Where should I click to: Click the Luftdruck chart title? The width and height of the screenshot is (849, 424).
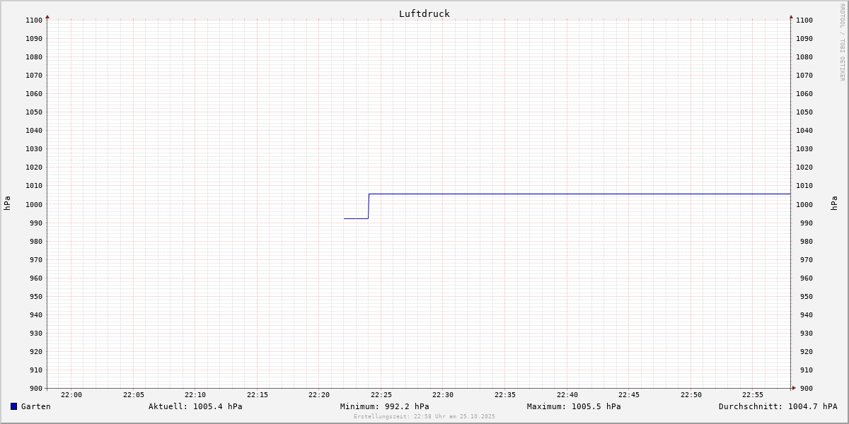pyautogui.click(x=424, y=13)
